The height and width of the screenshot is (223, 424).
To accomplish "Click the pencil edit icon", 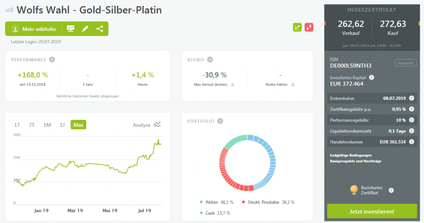I will (x=85, y=29).
